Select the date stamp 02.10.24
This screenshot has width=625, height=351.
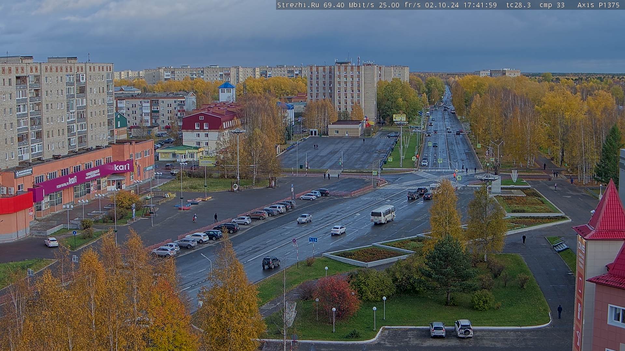pos(442,5)
